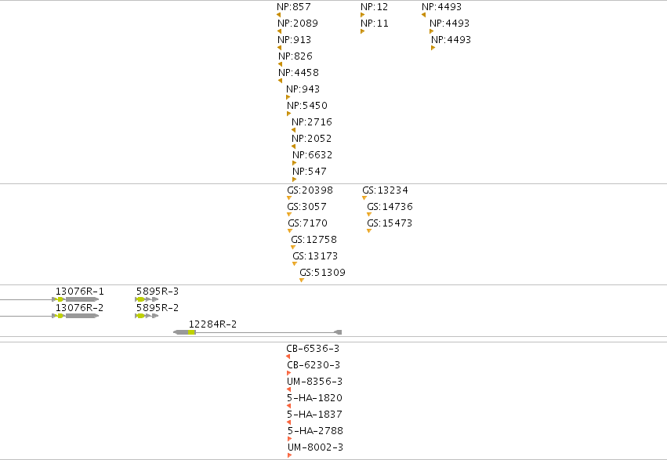
Task: Select the 12284R-2 gene model line
Action: (258, 332)
